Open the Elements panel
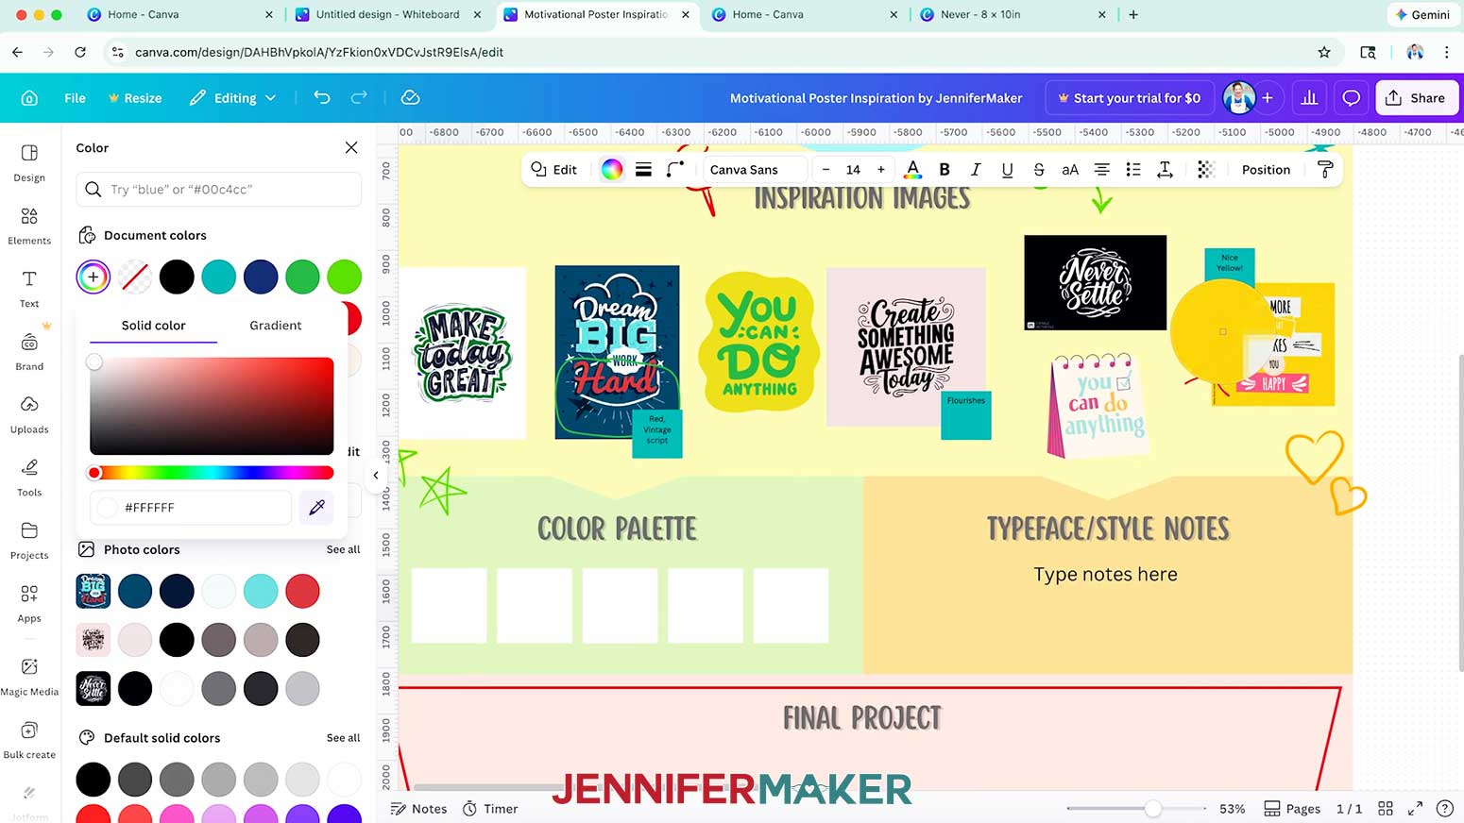Image resolution: width=1464 pixels, height=823 pixels. pos(29,226)
